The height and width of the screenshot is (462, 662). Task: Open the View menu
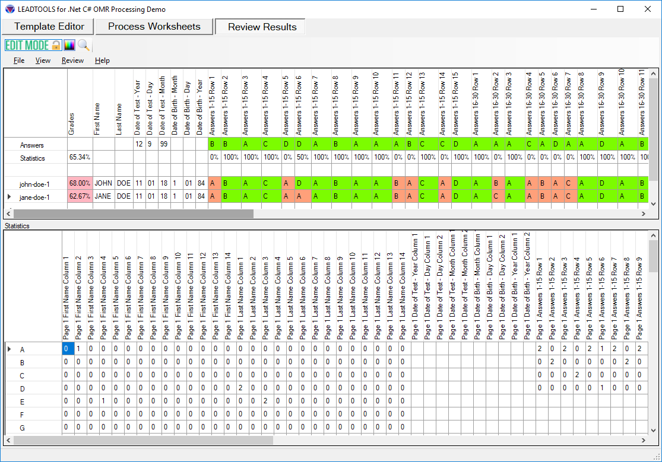(43, 60)
